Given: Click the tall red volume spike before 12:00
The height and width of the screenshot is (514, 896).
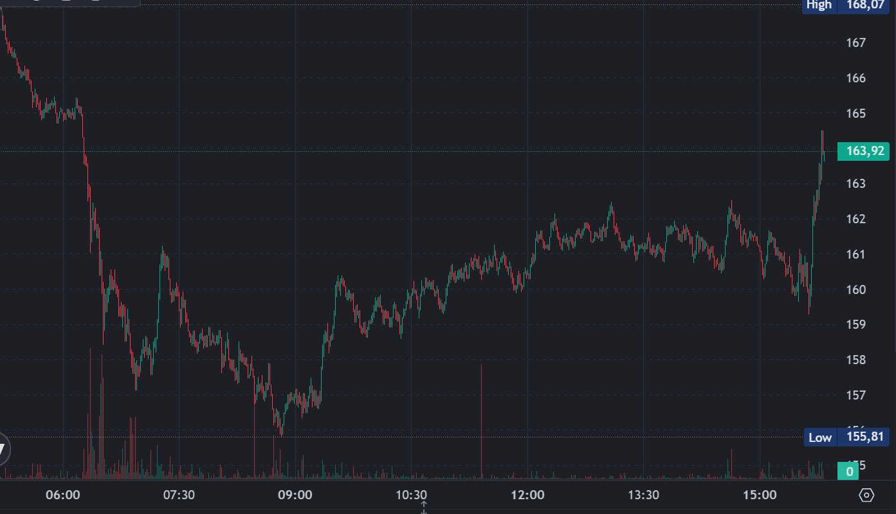Looking at the screenshot, I should tap(482, 421).
